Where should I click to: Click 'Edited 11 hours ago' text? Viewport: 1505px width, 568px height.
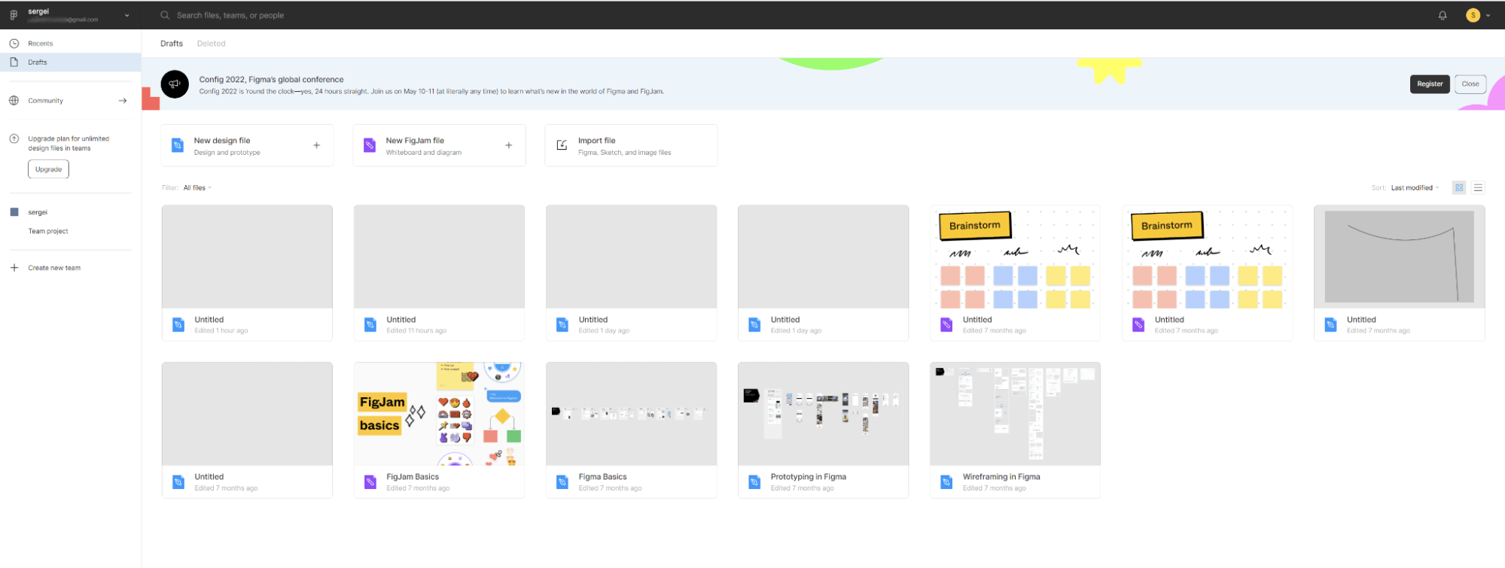click(416, 331)
